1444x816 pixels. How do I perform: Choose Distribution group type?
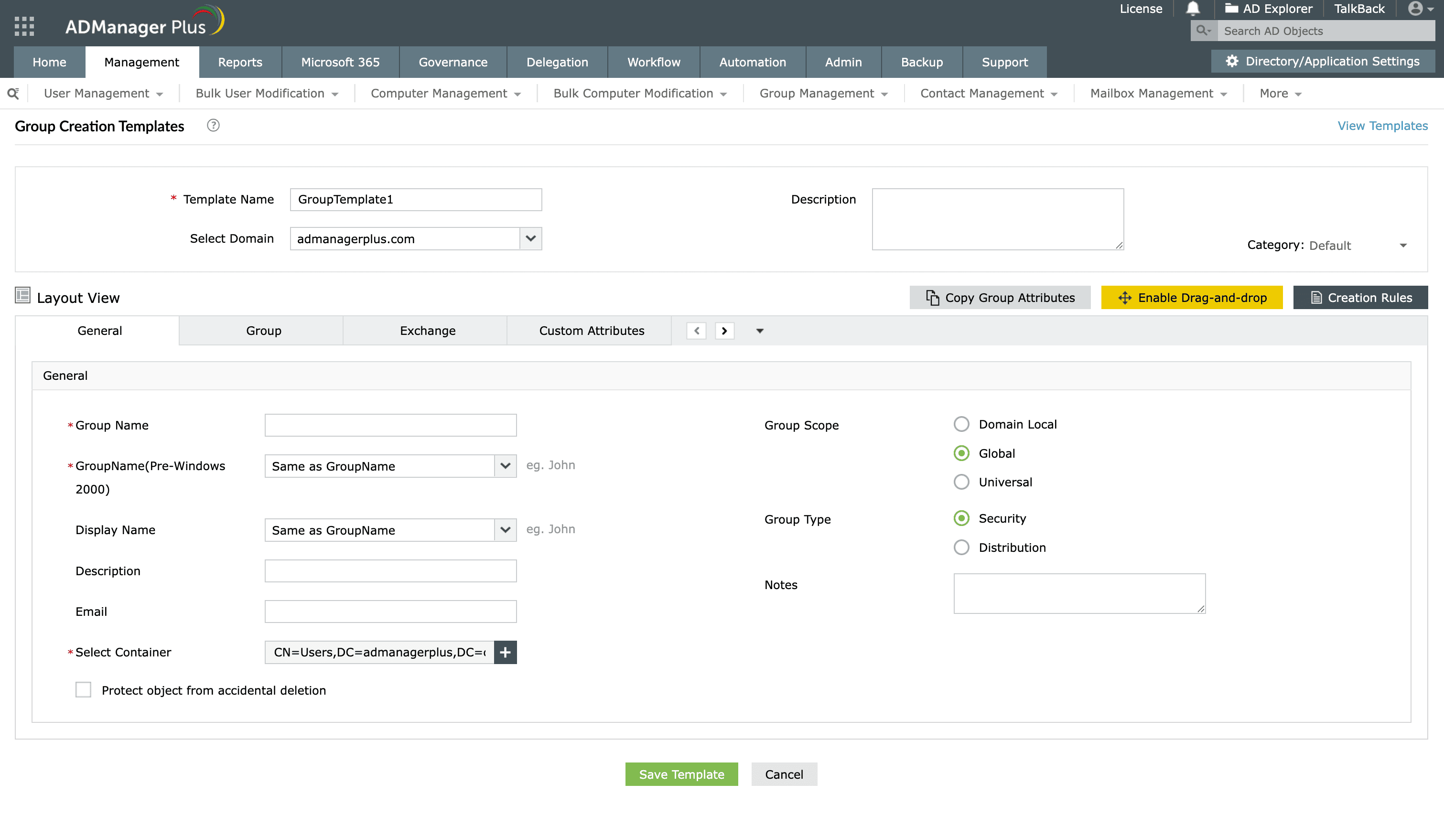961,548
